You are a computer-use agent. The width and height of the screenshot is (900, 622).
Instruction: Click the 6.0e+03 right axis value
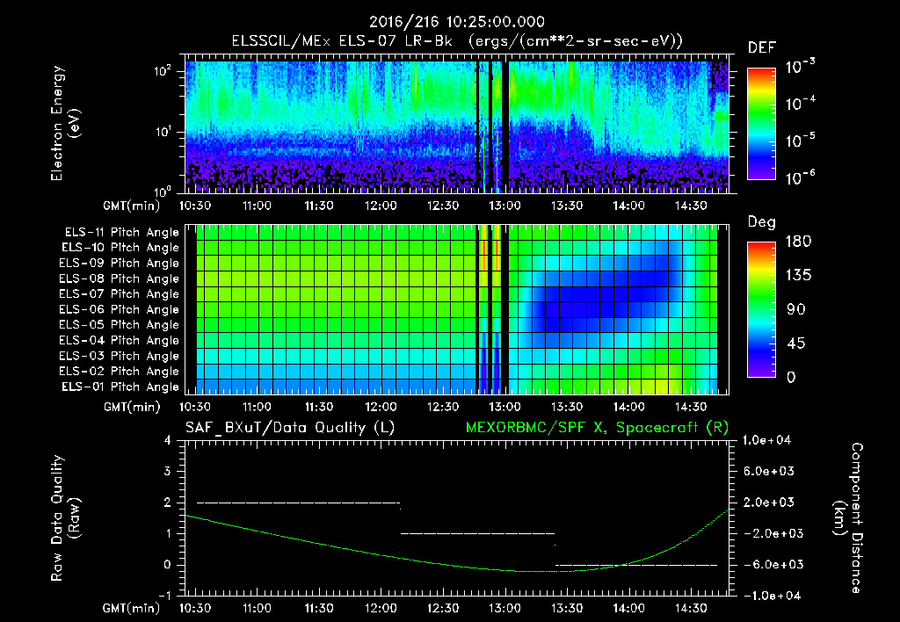tap(769, 471)
